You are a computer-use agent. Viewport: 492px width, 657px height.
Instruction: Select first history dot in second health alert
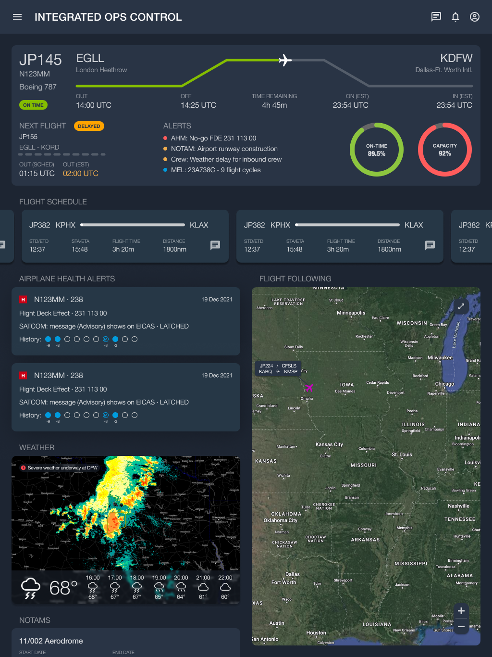pos(48,415)
